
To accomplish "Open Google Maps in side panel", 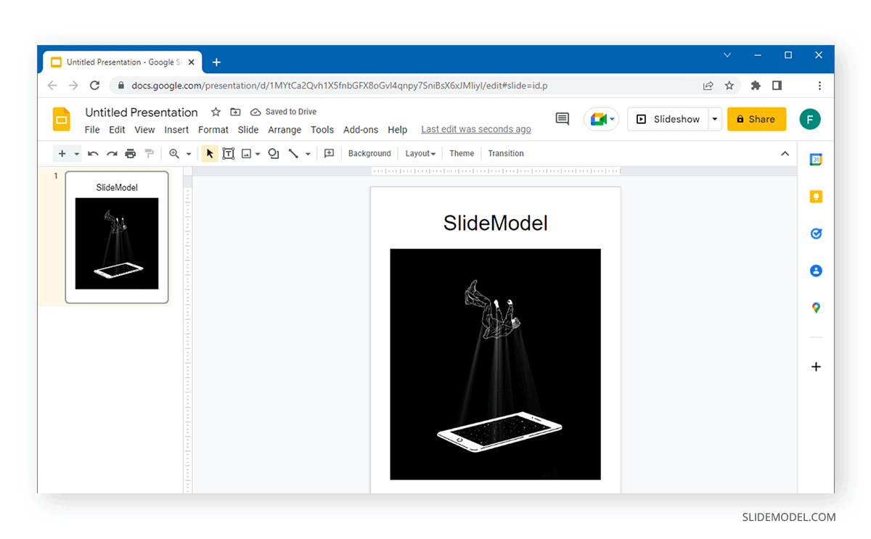I will pos(816,308).
